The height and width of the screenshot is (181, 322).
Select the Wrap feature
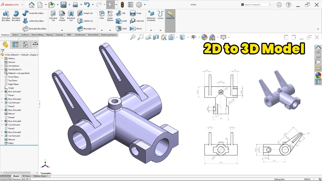click(136, 13)
